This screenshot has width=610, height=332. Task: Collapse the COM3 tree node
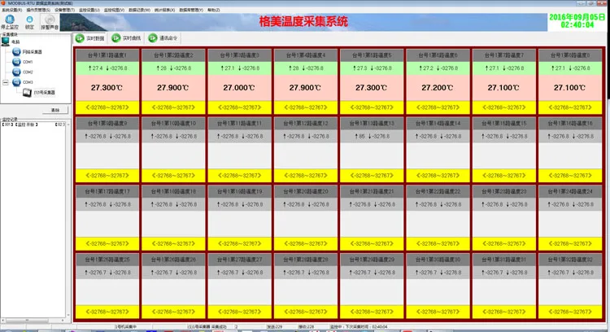(x=6, y=82)
